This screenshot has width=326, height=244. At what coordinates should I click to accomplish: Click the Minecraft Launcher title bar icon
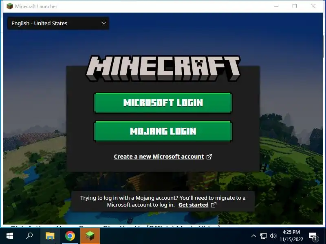(9, 6)
